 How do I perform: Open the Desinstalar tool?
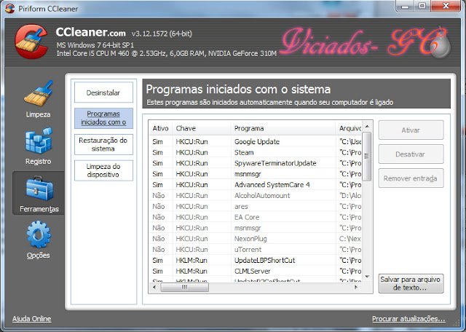(x=103, y=92)
